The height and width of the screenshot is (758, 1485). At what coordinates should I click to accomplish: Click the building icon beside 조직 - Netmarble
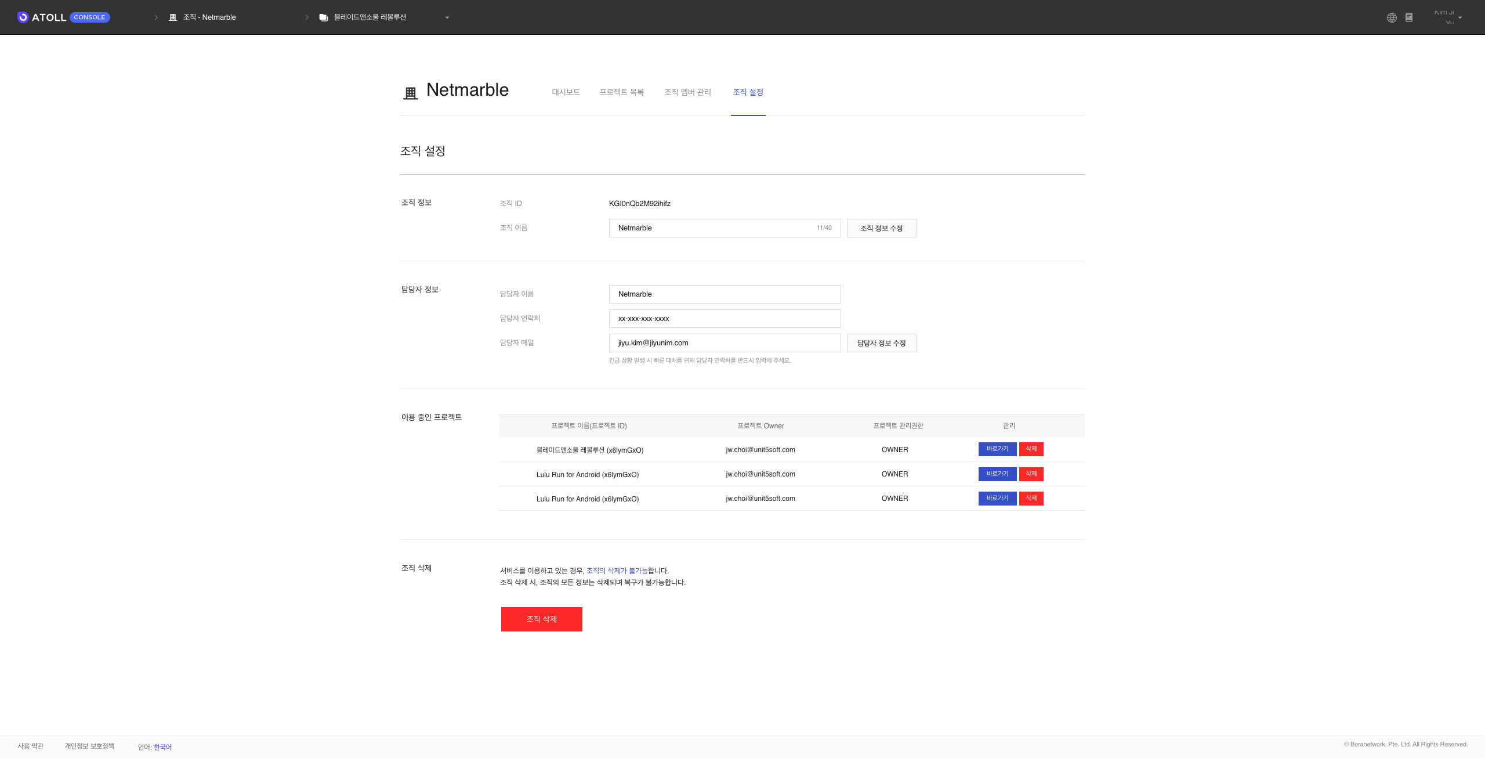pyautogui.click(x=172, y=17)
